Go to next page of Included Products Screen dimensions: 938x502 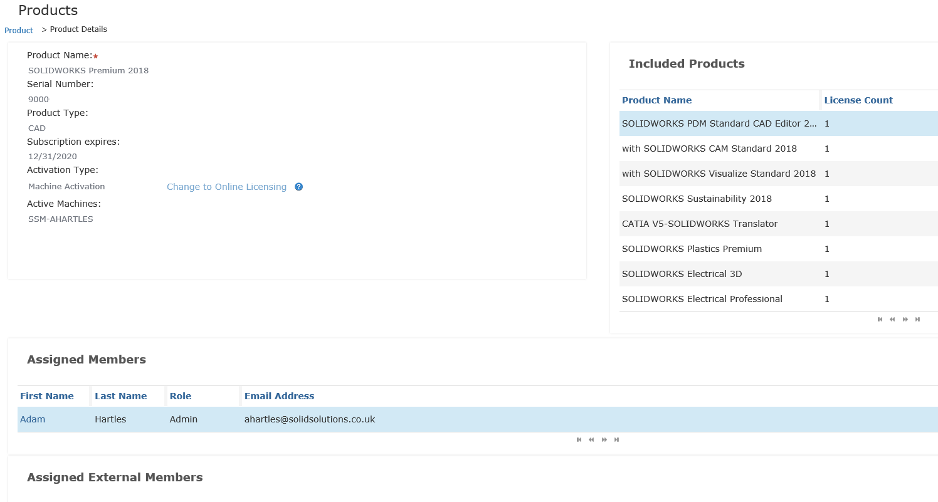[905, 320]
